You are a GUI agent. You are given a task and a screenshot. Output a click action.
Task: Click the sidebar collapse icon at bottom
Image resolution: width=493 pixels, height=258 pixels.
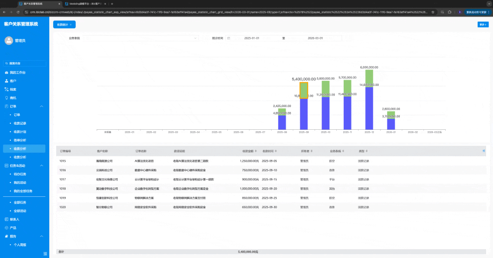tap(46, 254)
